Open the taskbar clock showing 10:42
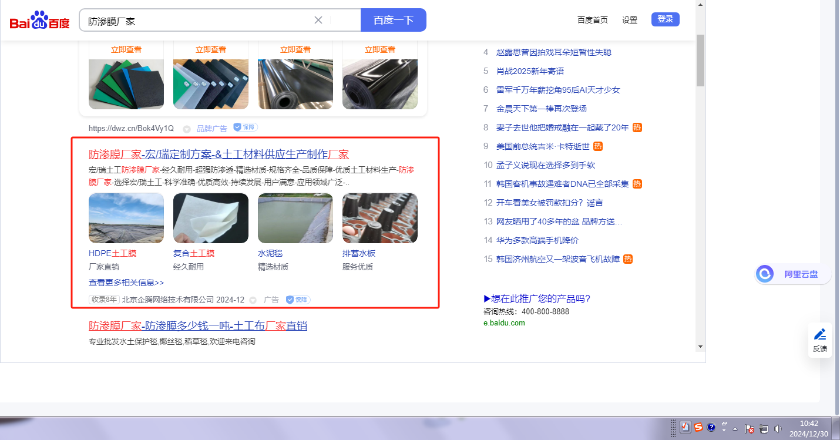The image size is (840, 440). pyautogui.click(x=809, y=428)
